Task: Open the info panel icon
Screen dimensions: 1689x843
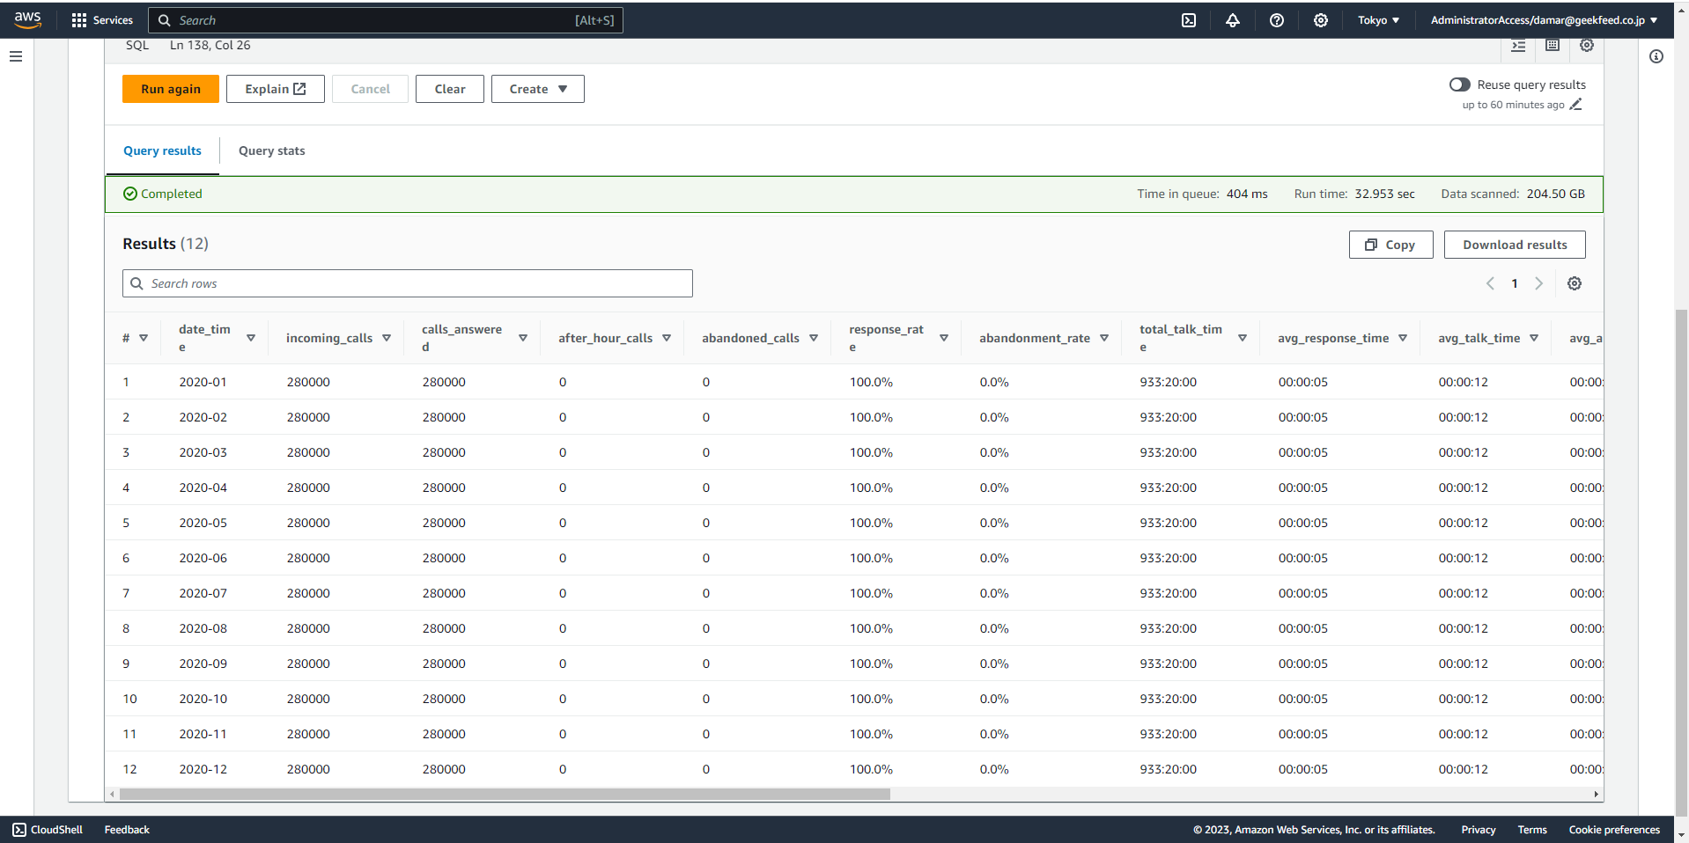Action: (x=1656, y=56)
